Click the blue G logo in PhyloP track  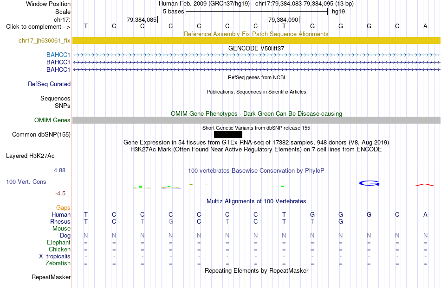[x=370, y=183]
